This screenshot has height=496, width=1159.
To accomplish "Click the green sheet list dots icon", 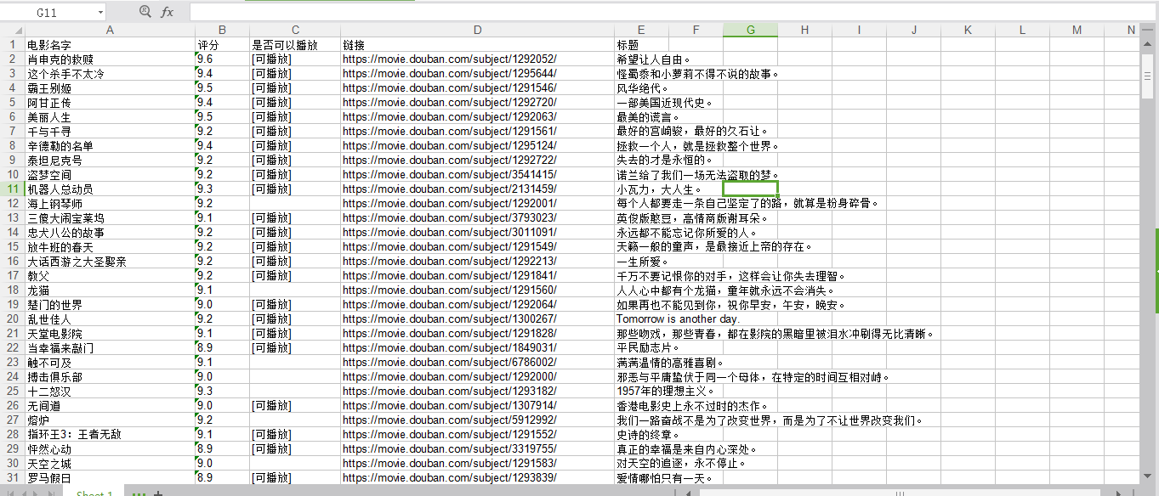I will pos(139,493).
